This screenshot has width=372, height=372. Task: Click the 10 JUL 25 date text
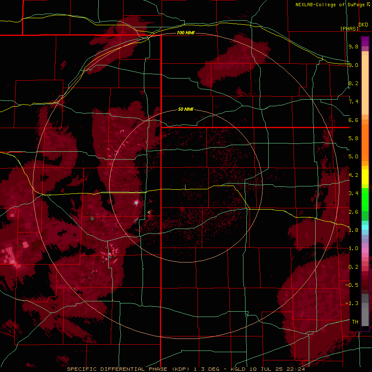click(x=267, y=369)
